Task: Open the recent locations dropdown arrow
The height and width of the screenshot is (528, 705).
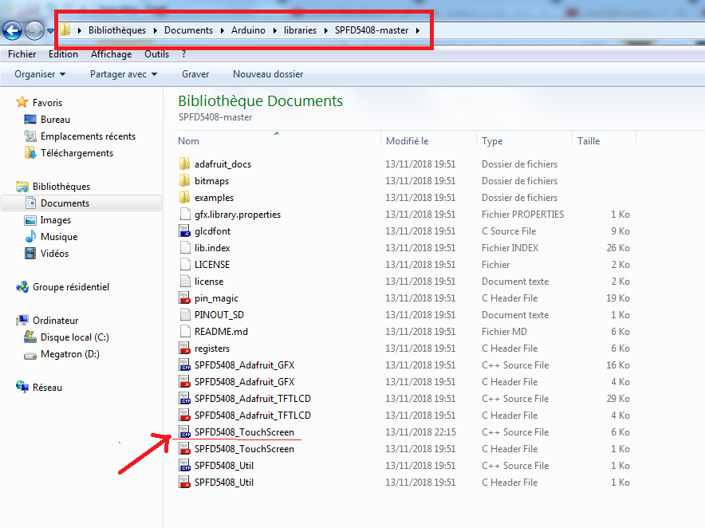Action: pyautogui.click(x=50, y=31)
